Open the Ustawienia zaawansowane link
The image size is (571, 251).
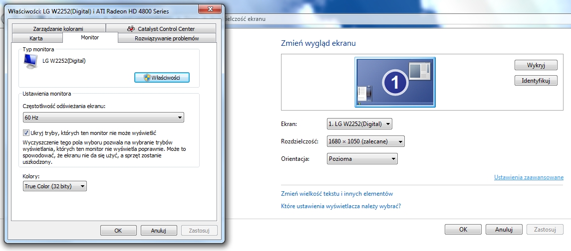tap(529, 178)
